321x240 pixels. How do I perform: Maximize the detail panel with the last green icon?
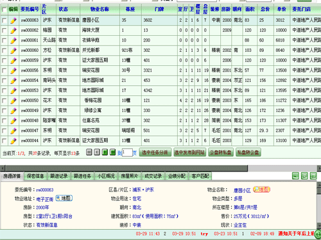(x=313, y=176)
